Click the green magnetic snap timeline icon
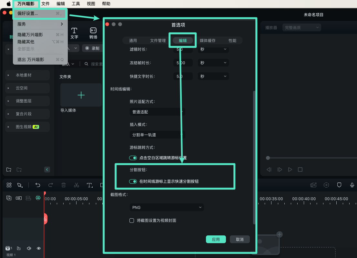This screenshot has height=258, width=357. 38,198
